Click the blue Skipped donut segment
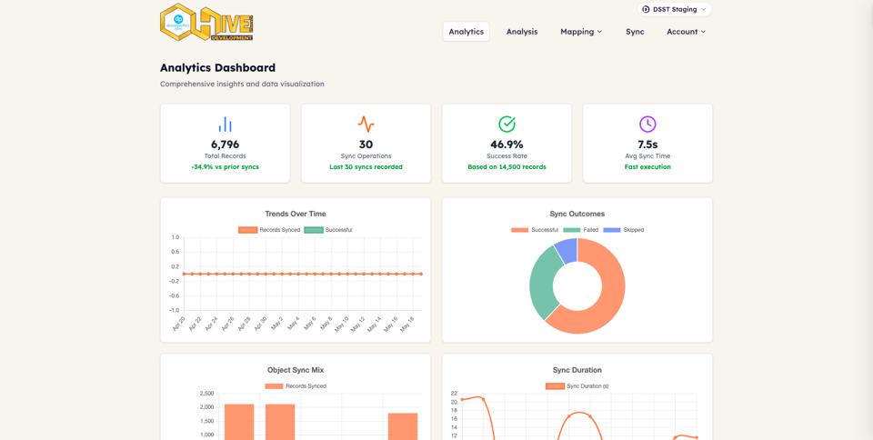Screen dimensions: 873x440 click(x=567, y=251)
